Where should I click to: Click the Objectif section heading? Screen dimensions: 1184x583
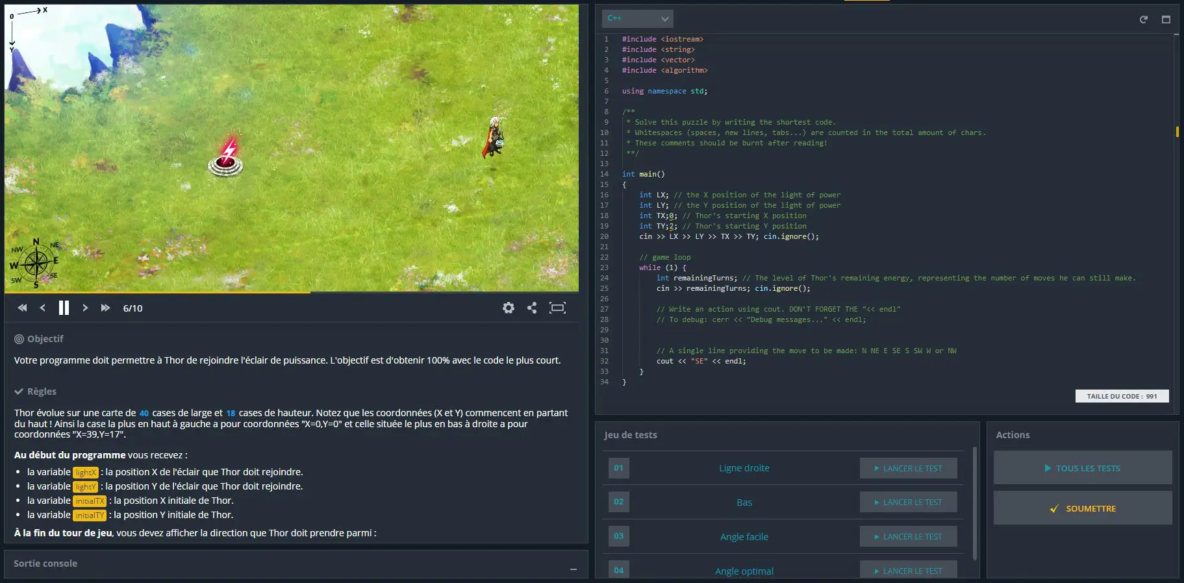[39, 339]
